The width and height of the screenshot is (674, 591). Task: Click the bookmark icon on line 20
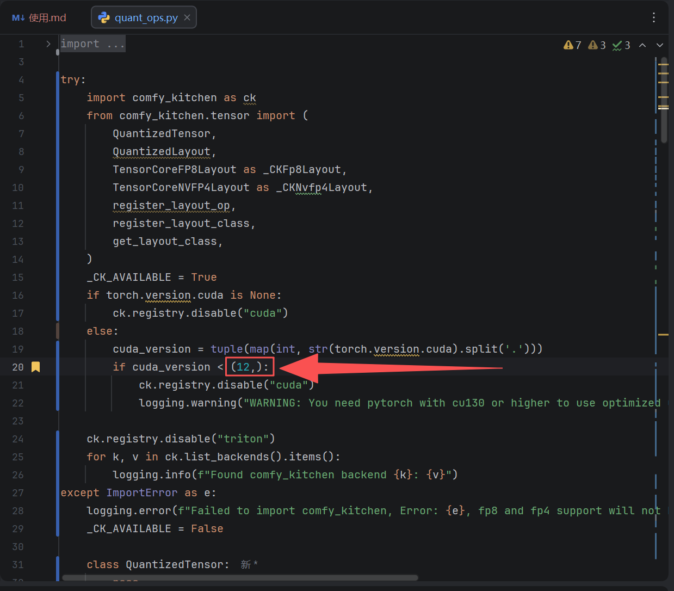tap(36, 367)
